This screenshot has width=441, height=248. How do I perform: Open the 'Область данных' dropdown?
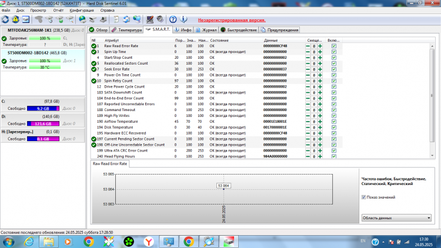click(x=396, y=218)
